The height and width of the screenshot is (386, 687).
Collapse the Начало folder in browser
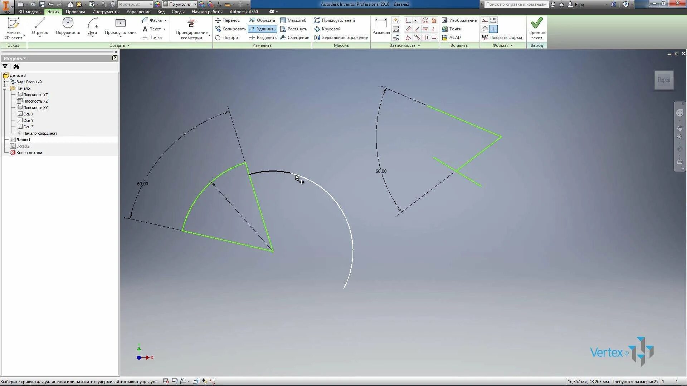[x=5, y=88]
